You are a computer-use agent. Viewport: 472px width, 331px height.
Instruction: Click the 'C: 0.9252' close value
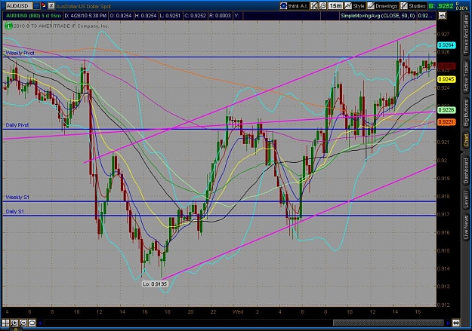coord(195,16)
